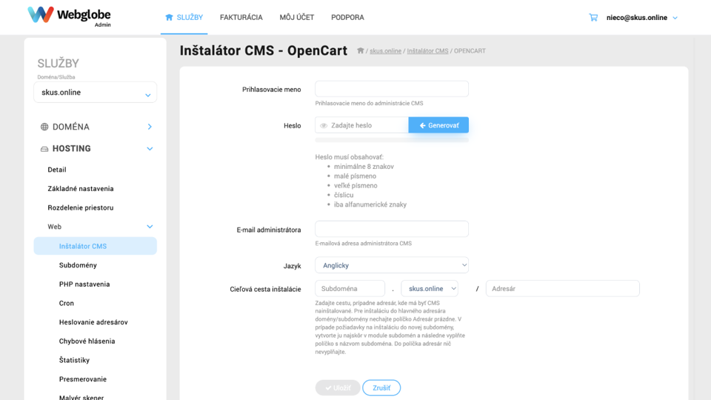The width and height of the screenshot is (711, 400).
Task: Click the hosting drive icon in sidebar
Action: (x=44, y=149)
